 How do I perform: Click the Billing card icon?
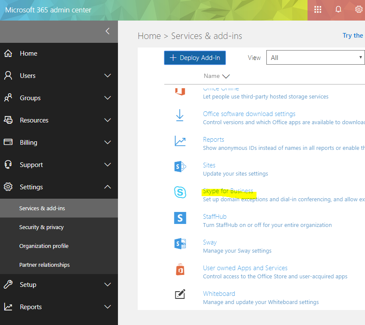point(8,142)
